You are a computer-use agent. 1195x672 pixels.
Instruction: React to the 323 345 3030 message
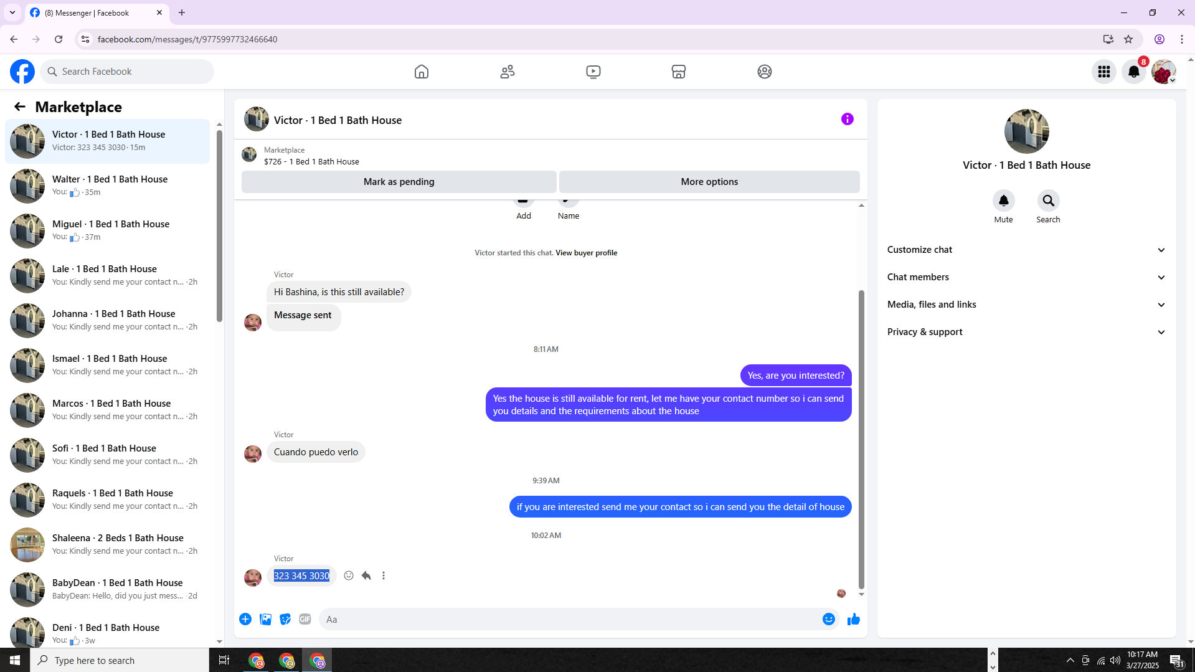[349, 575]
